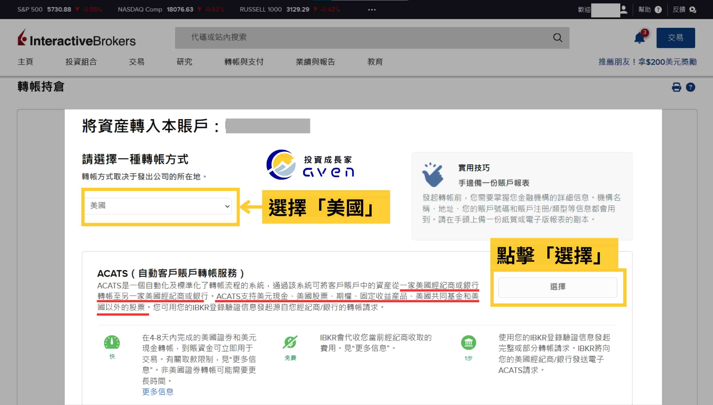Open the notification bell with 3 alerts
The image size is (713, 405).
click(640, 37)
